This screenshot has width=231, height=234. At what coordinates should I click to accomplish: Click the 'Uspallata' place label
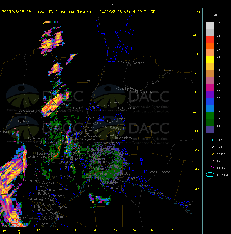click(x=26, y=111)
